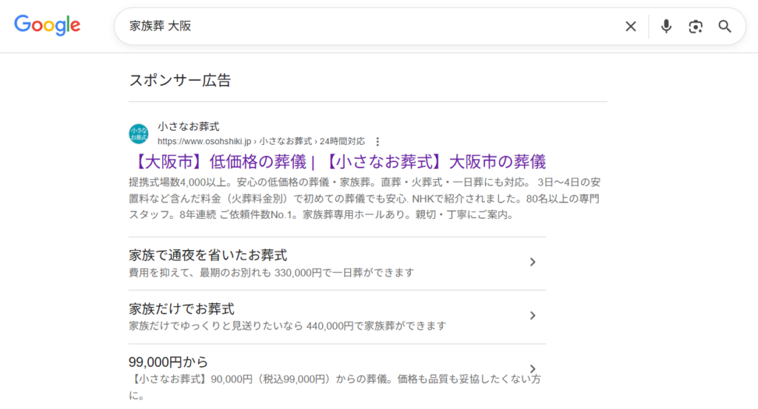The image size is (758, 409).
Task: Click the Google logo
Action: (47, 25)
